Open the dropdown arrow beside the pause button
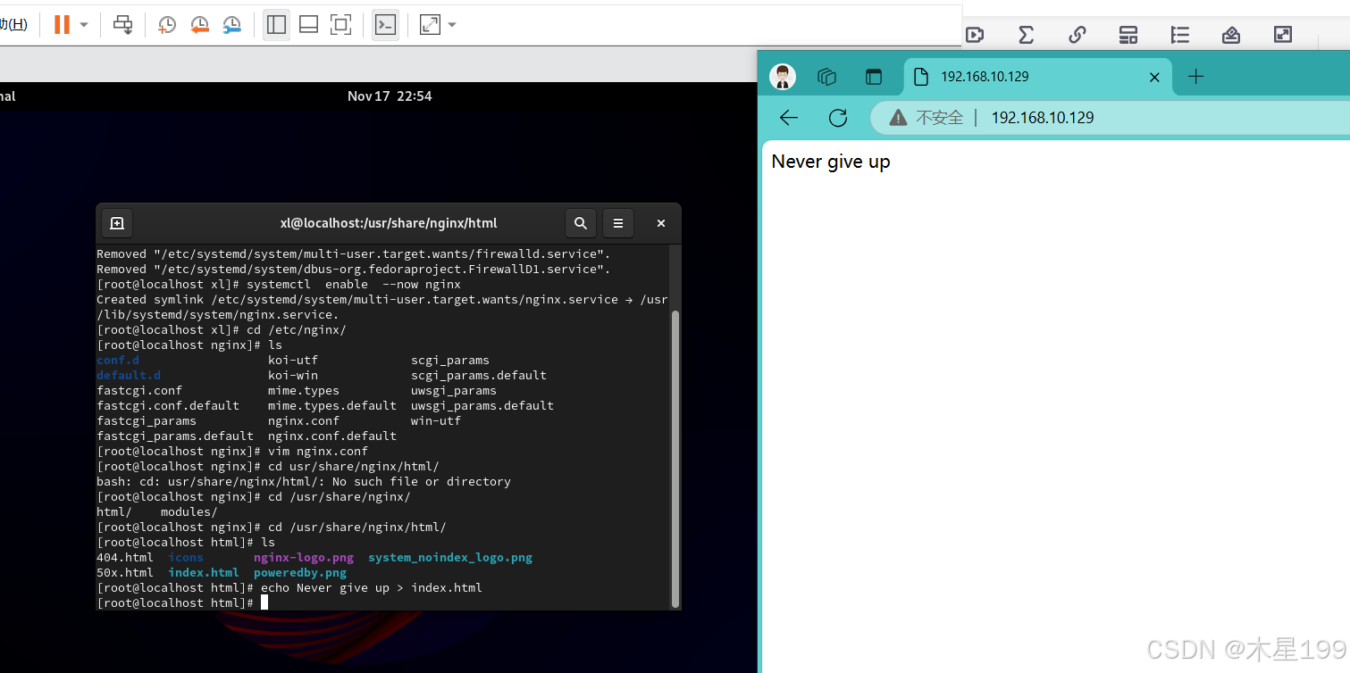1350x673 pixels. pyautogui.click(x=84, y=25)
